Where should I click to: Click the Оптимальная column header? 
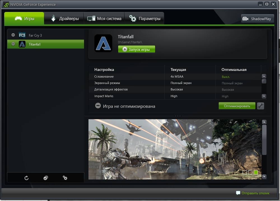coord(234,70)
